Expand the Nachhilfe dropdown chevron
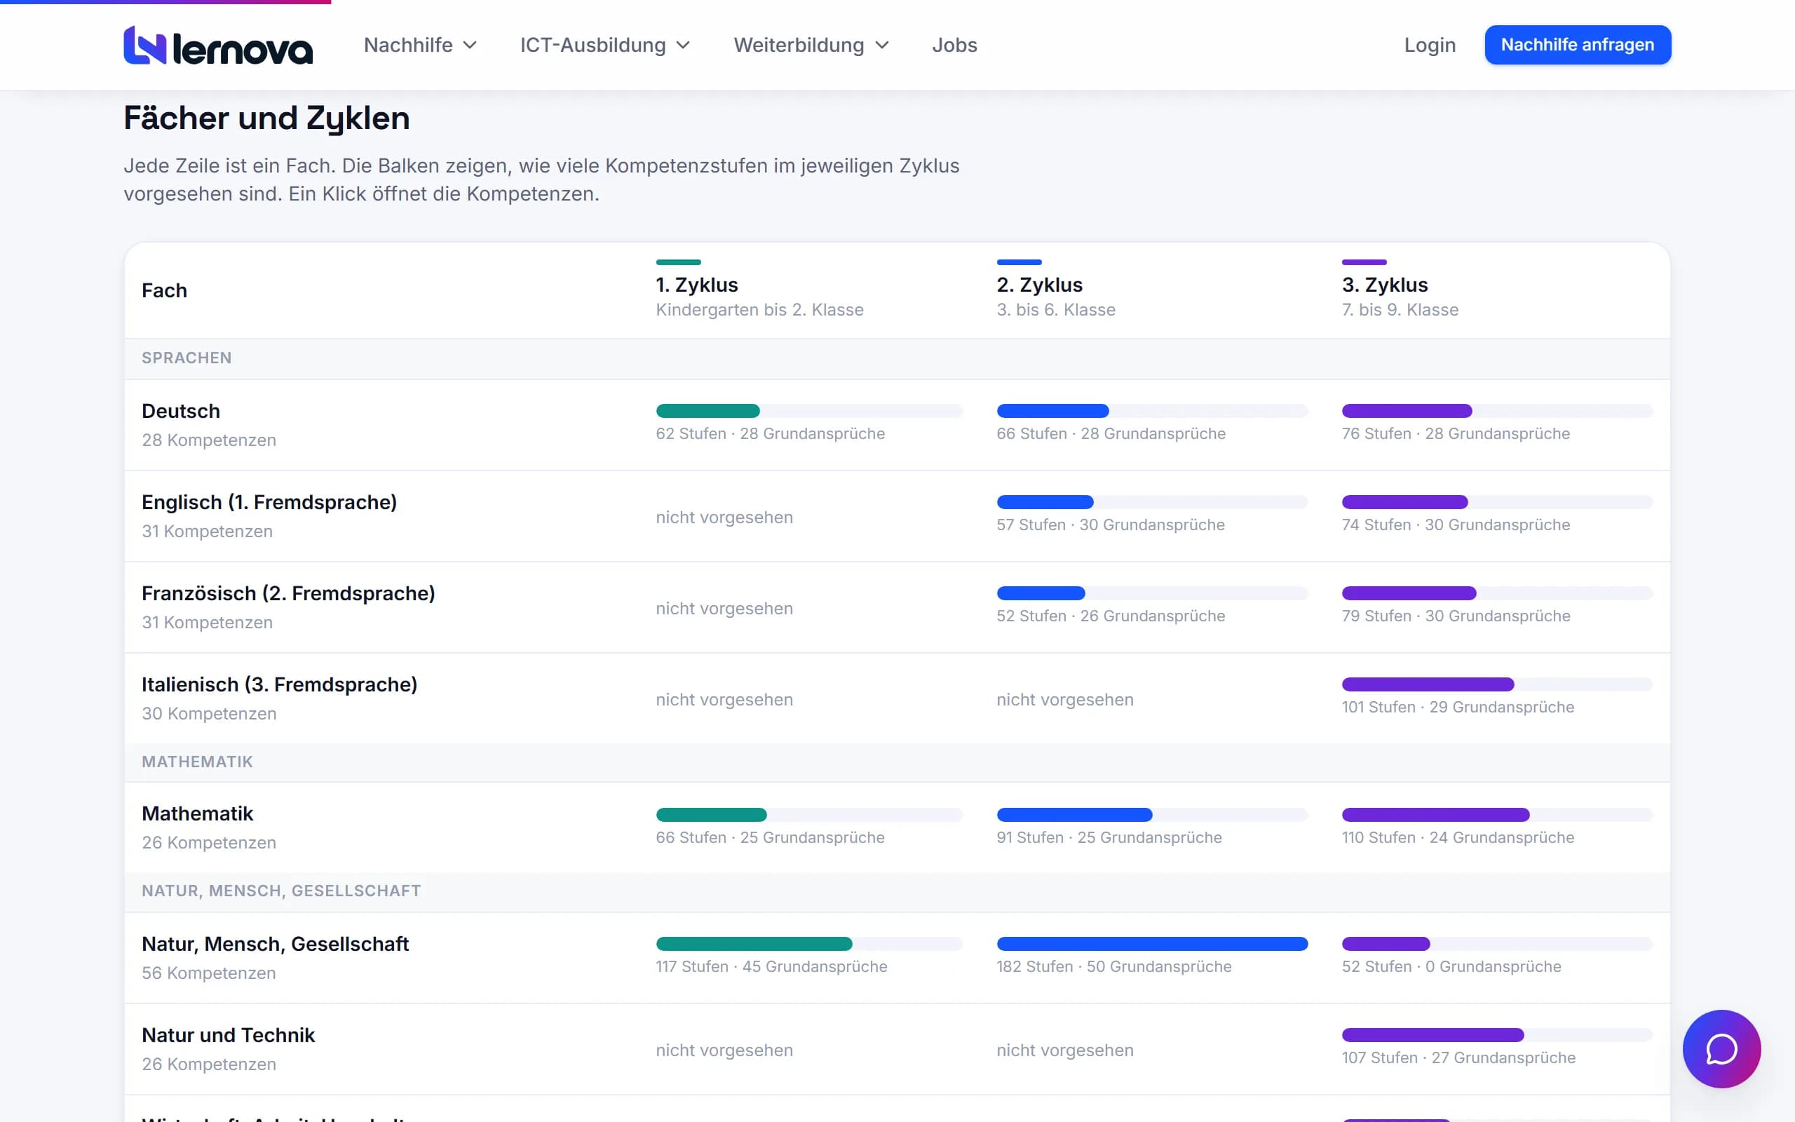 point(470,46)
